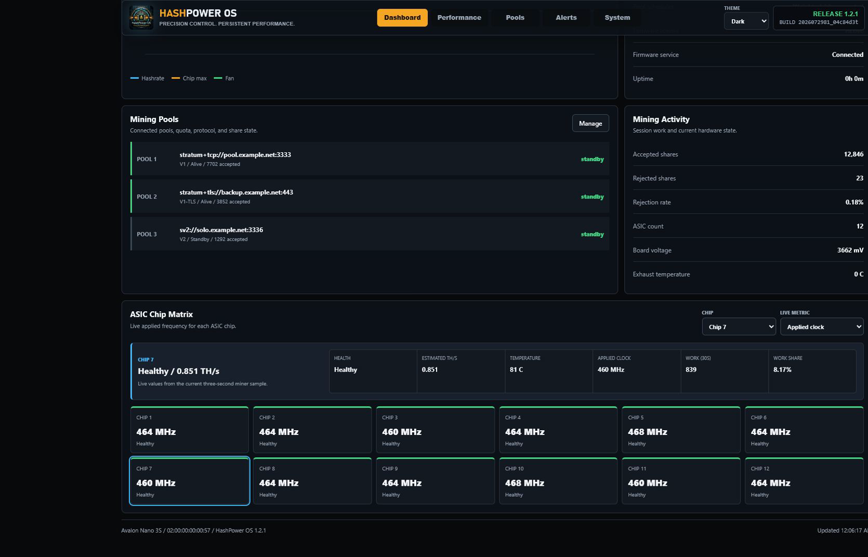This screenshot has width=868, height=557.
Task: Click the Avalon Nano 3S footer text
Action: pos(193,531)
